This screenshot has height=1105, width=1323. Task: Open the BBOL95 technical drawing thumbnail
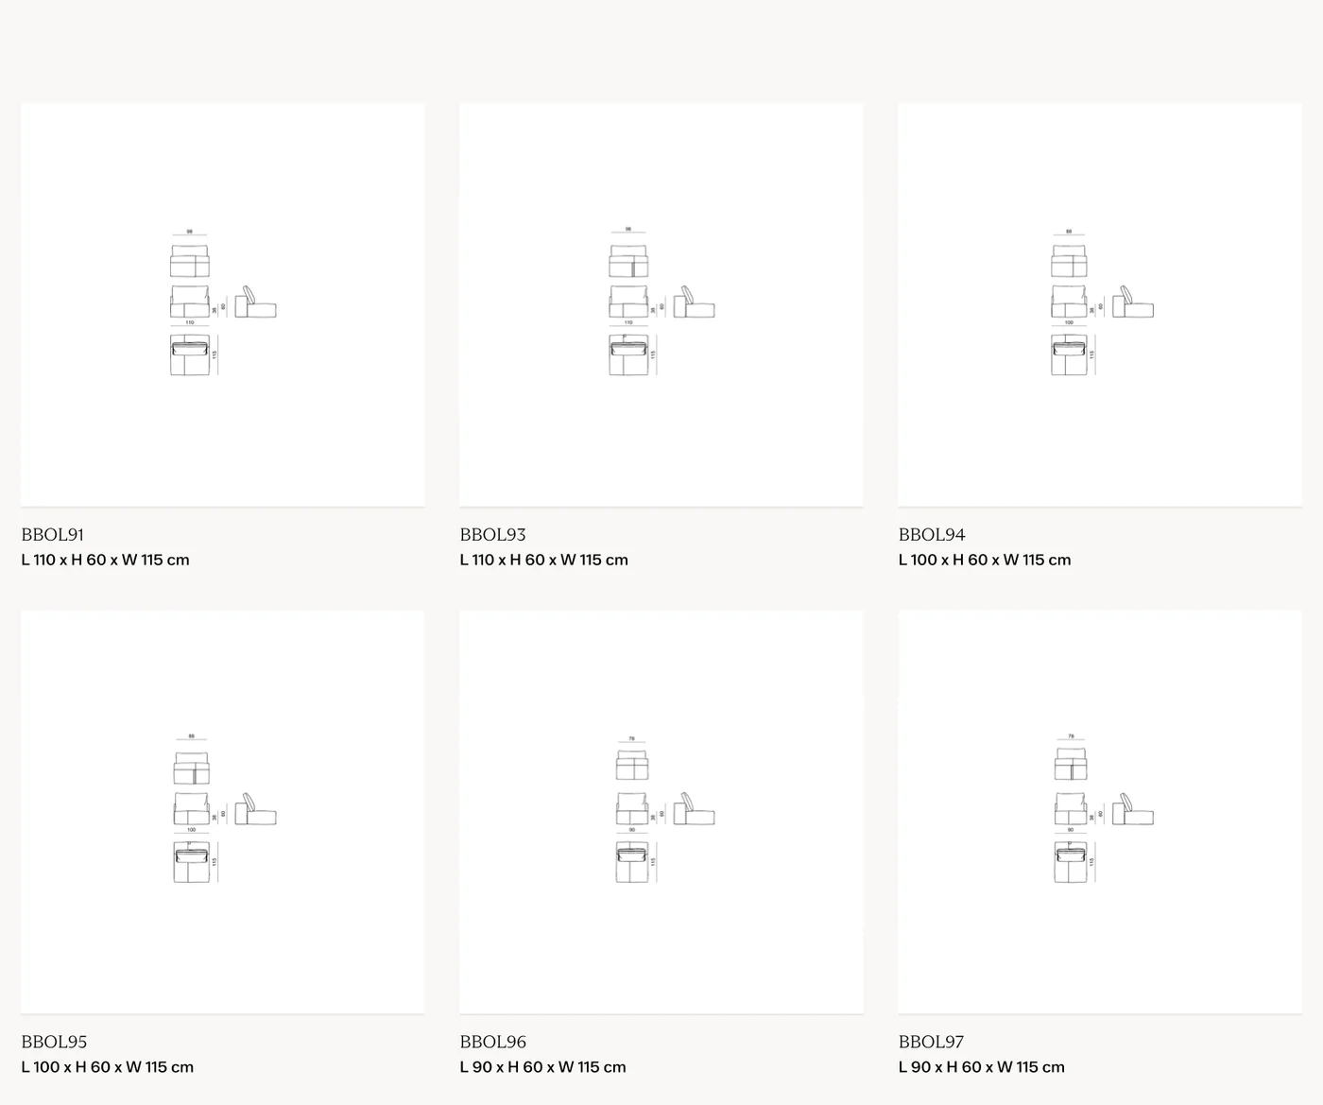click(223, 812)
